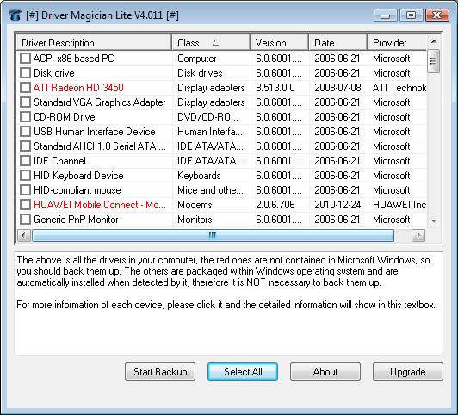
Task: Click the 'USB Human Interface Device' row text
Action: point(95,132)
